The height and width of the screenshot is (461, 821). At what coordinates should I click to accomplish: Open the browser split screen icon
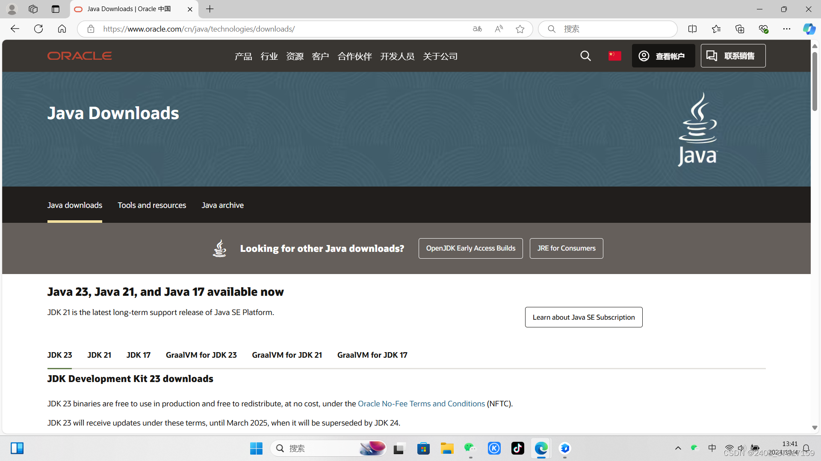(x=692, y=29)
